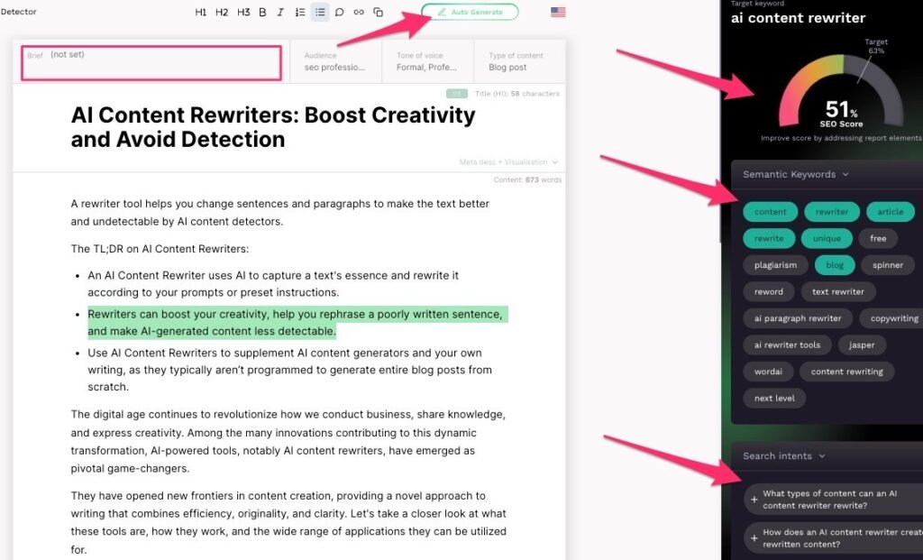Toggle the 'plagiarism' keyword chip
923x560 pixels.
click(x=775, y=265)
